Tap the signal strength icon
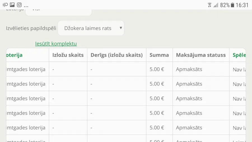 [x=216, y=5]
